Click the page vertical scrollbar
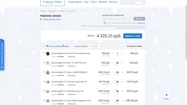This screenshot has height=105, width=187. click(186, 32)
